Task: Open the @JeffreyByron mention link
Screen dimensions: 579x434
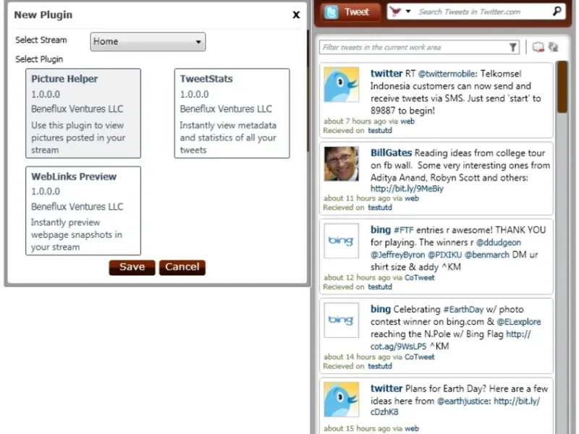Action: pos(397,255)
